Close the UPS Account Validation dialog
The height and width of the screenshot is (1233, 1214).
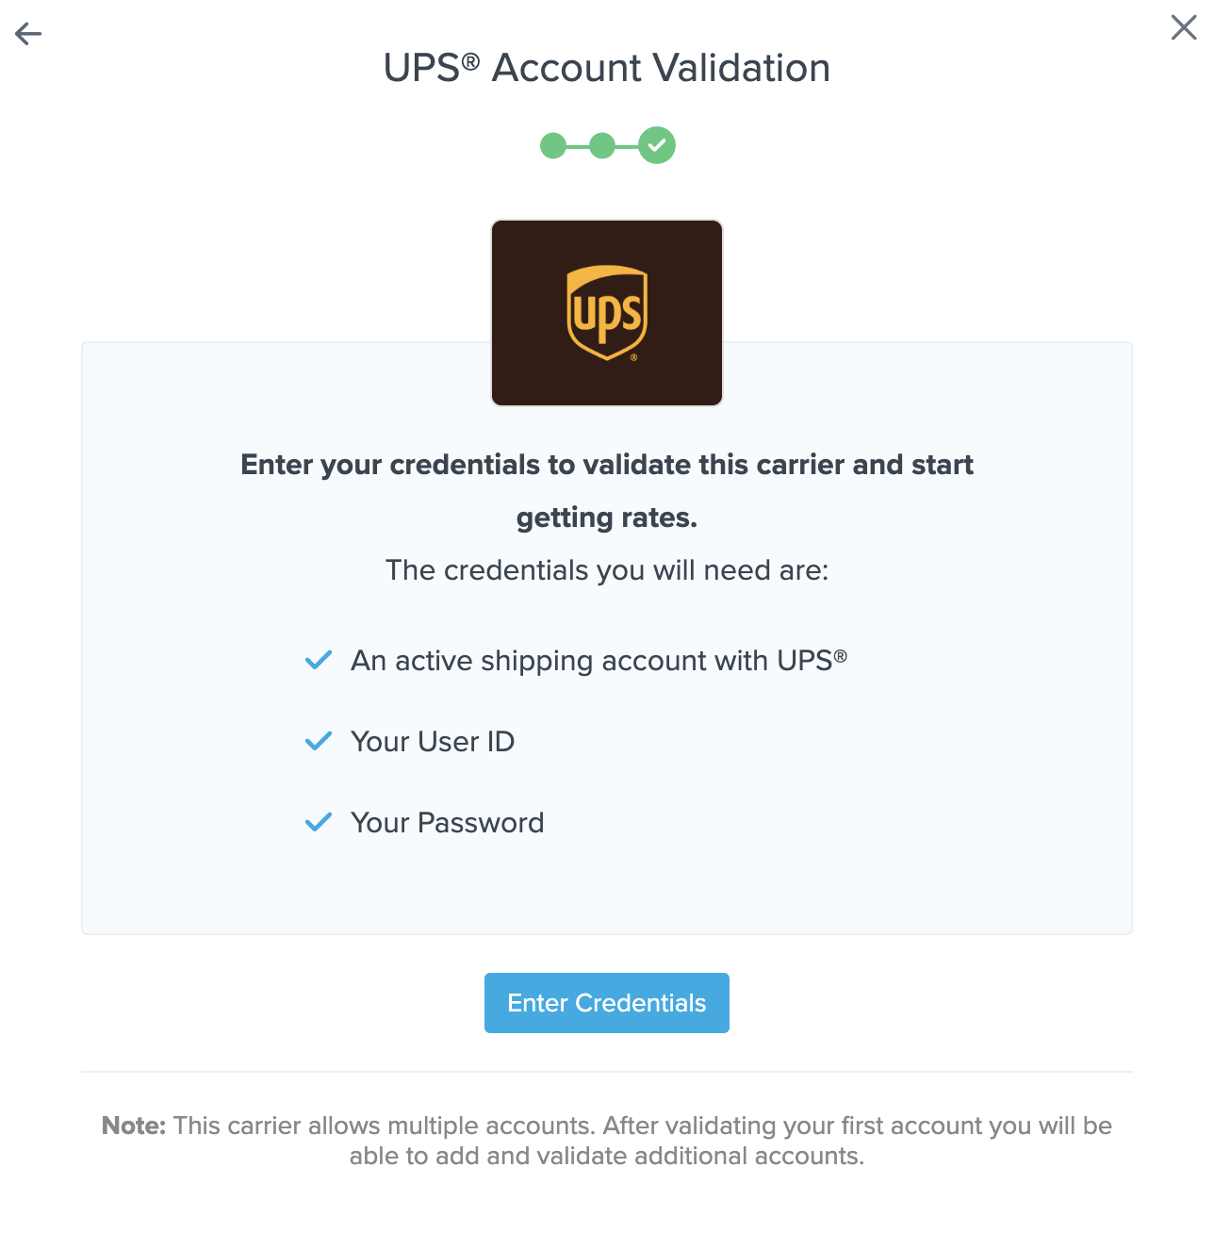[x=1184, y=27]
